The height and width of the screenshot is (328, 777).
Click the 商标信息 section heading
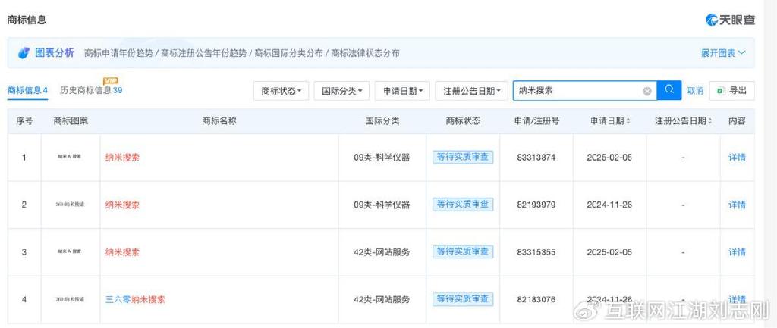[x=27, y=20]
